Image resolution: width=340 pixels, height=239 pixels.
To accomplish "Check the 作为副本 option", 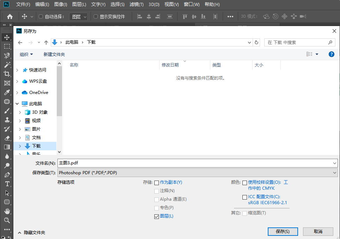I will click(156, 183).
